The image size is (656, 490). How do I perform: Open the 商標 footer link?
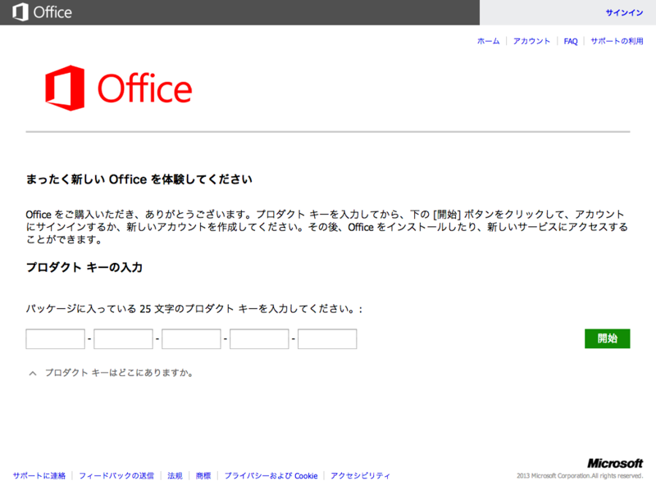(x=203, y=475)
